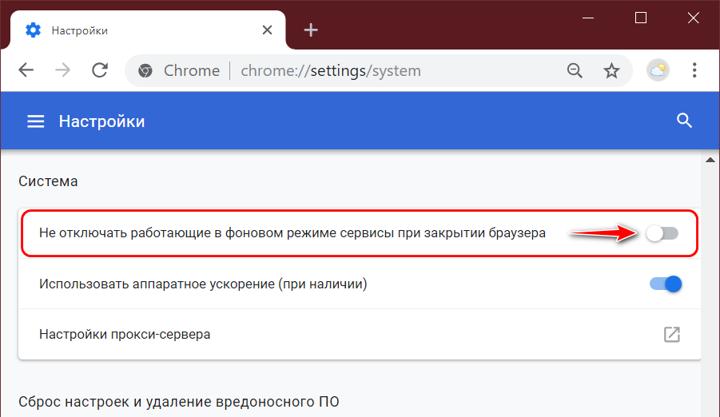
Task: Open a new tab
Action: (311, 30)
